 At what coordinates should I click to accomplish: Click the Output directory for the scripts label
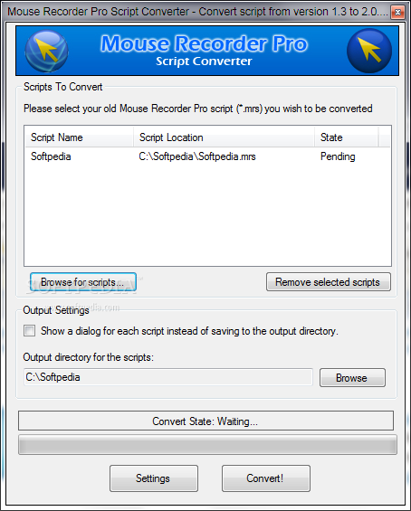pos(88,357)
